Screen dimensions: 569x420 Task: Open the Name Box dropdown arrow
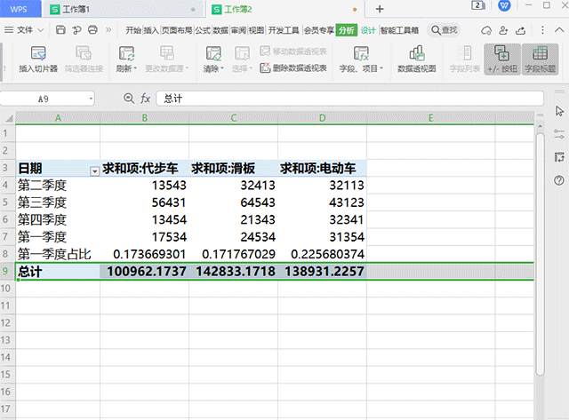pyautogui.click(x=91, y=99)
